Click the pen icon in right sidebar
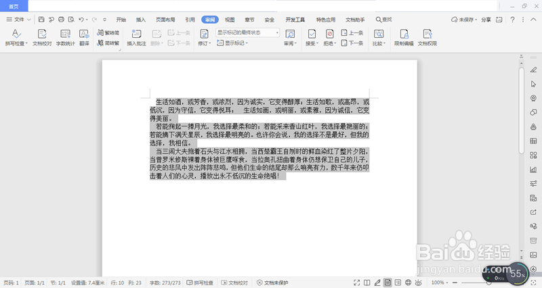 [533, 70]
